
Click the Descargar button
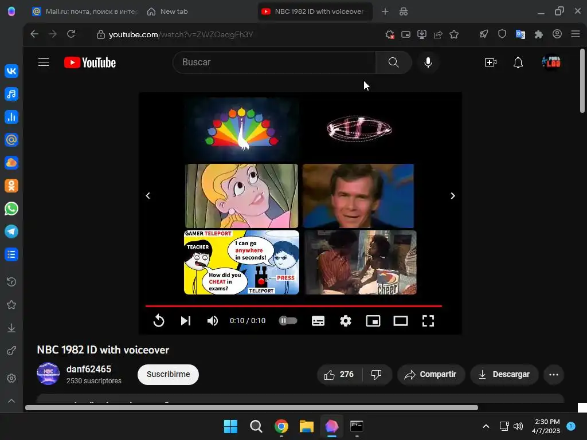click(504, 375)
